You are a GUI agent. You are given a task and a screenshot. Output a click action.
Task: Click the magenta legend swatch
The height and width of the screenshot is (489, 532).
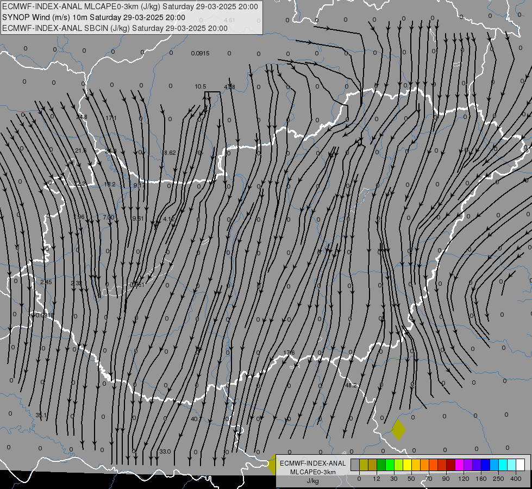pyautogui.click(x=459, y=465)
